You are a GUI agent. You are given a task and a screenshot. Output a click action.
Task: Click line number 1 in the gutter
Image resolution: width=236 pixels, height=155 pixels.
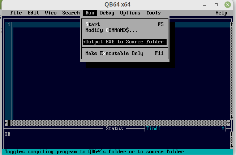coord(9,24)
